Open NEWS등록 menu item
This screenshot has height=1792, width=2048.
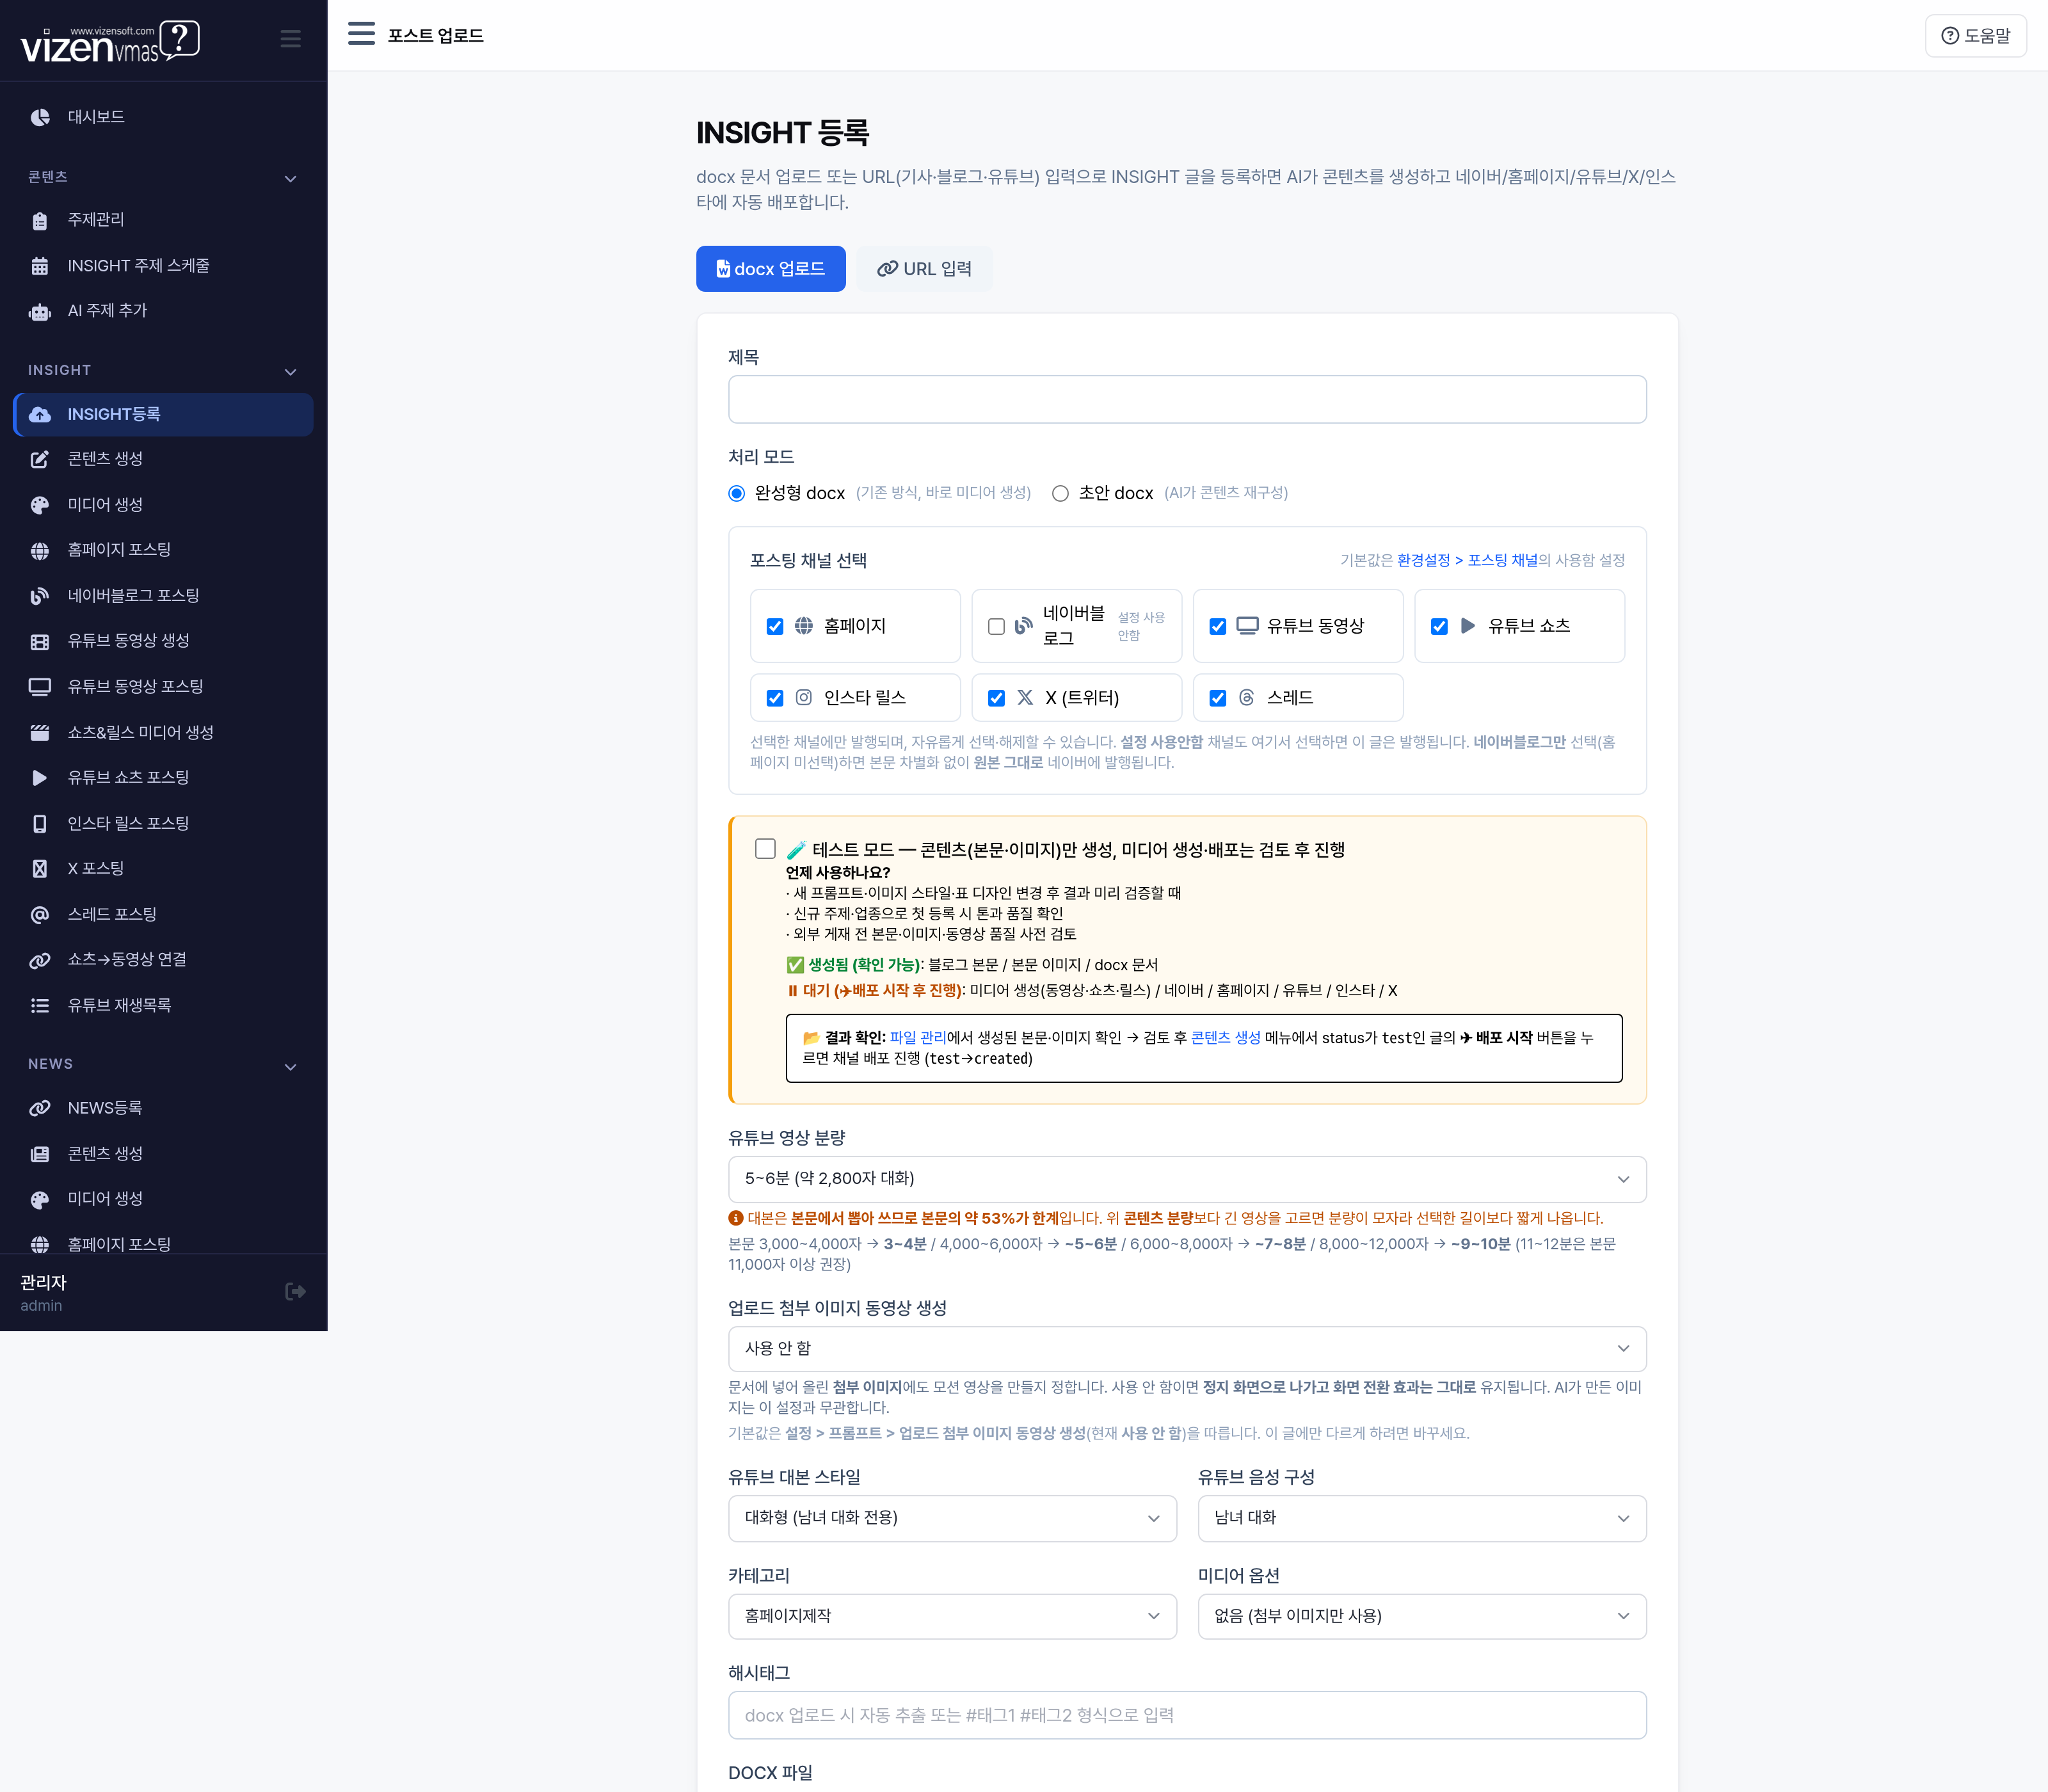point(163,1108)
